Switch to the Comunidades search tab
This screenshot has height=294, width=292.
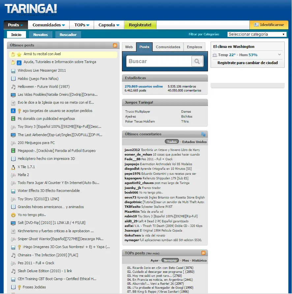(x=168, y=47)
